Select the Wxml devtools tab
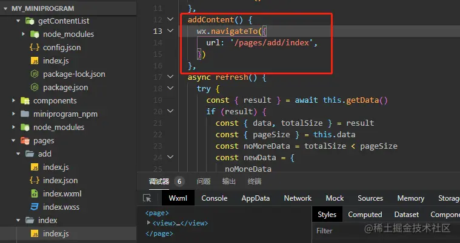Screen dimensions: 460x243 (x=178, y=198)
